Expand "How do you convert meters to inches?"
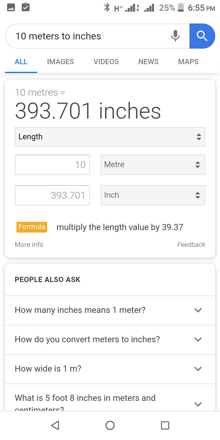Image resolution: width=220 pixels, height=440 pixels. (x=110, y=339)
